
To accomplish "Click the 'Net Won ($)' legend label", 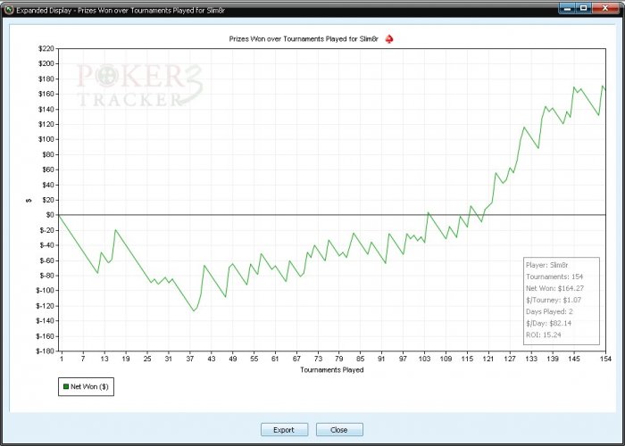I will coord(89,386).
